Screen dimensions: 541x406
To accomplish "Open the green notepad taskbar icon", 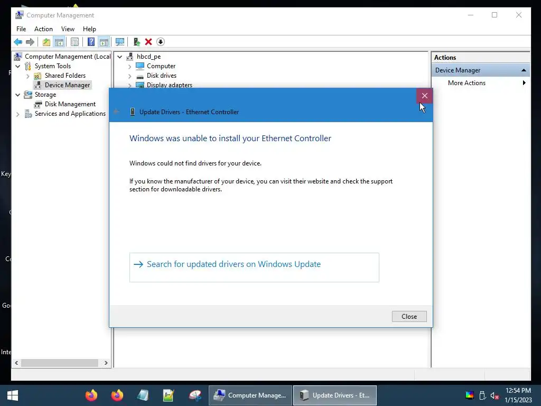I will point(169,395).
